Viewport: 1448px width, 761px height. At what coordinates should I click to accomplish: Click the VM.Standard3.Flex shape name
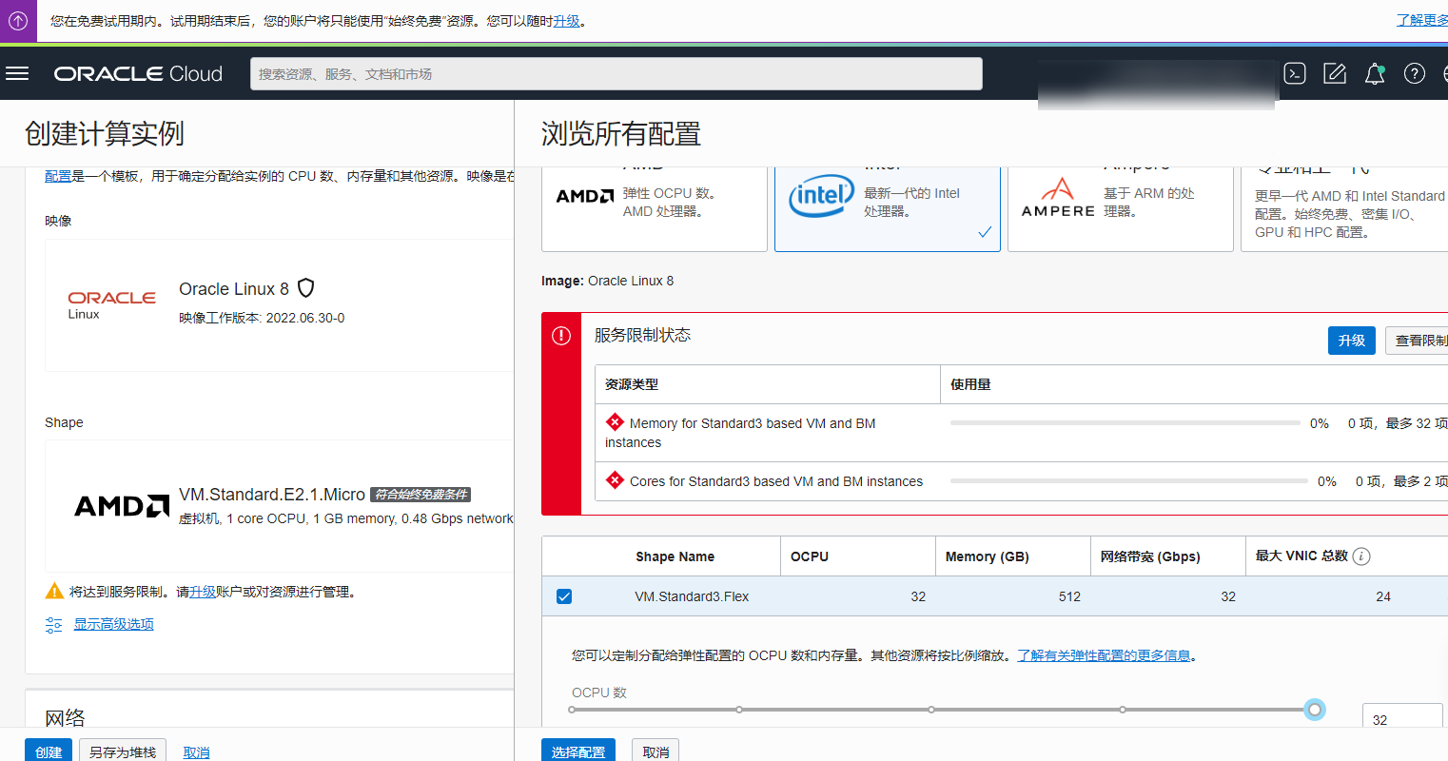[692, 596]
